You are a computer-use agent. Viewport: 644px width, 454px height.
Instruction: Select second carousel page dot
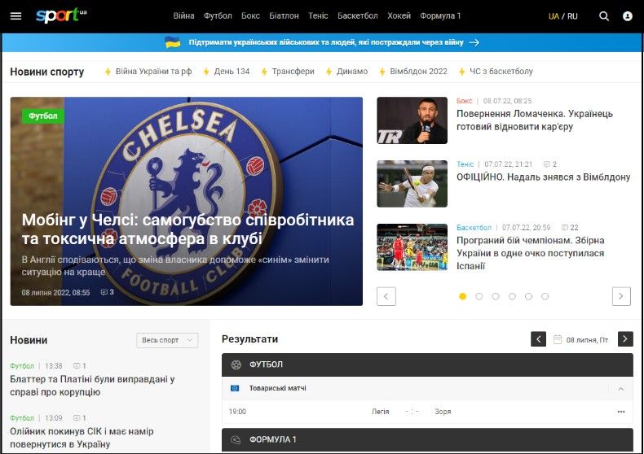click(479, 296)
